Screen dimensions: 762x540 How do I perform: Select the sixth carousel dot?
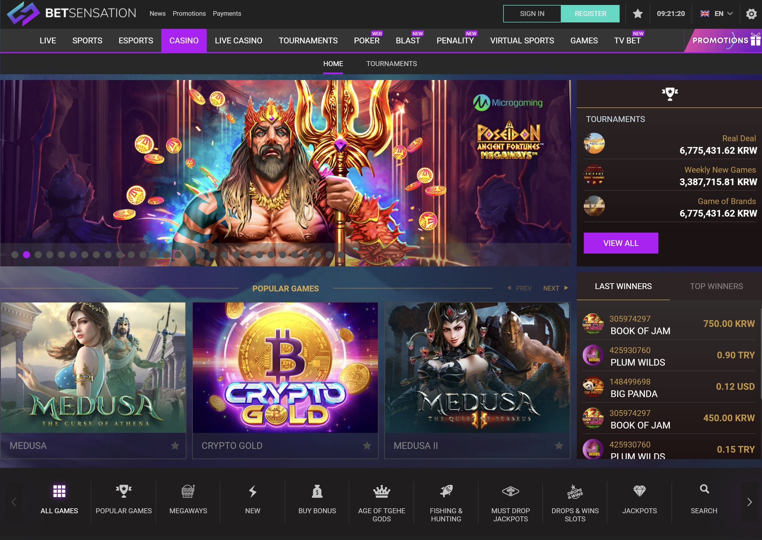73,255
